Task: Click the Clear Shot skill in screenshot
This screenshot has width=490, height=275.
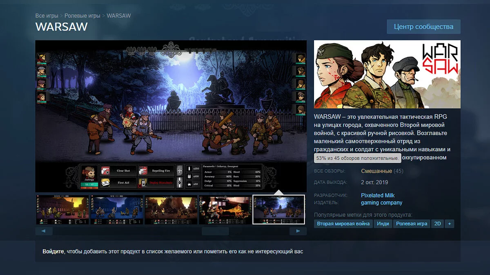Action: tap(118, 170)
